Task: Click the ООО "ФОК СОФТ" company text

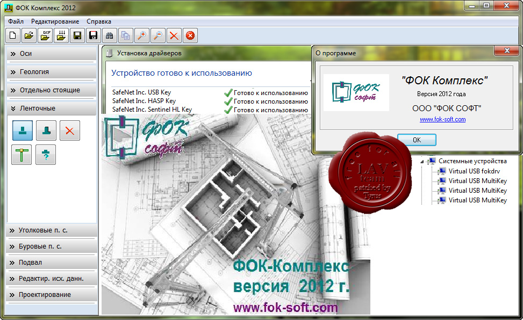Action: point(447,108)
